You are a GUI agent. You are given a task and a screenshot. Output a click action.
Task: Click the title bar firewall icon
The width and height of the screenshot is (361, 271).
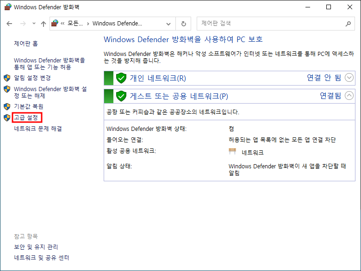[x=8, y=7]
